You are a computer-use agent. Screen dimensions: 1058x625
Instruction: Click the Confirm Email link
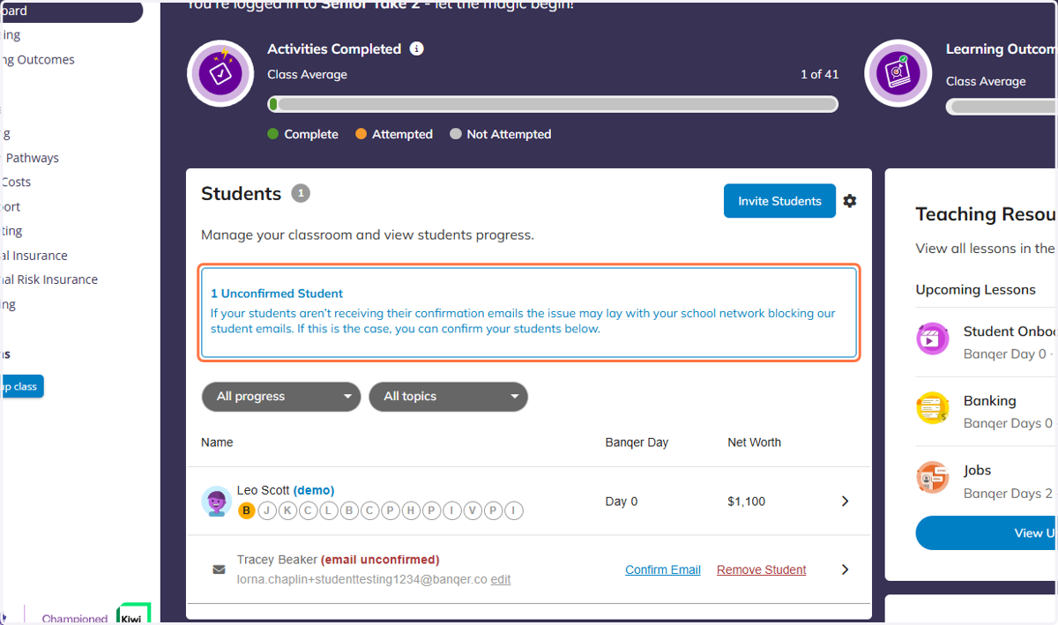click(x=663, y=570)
